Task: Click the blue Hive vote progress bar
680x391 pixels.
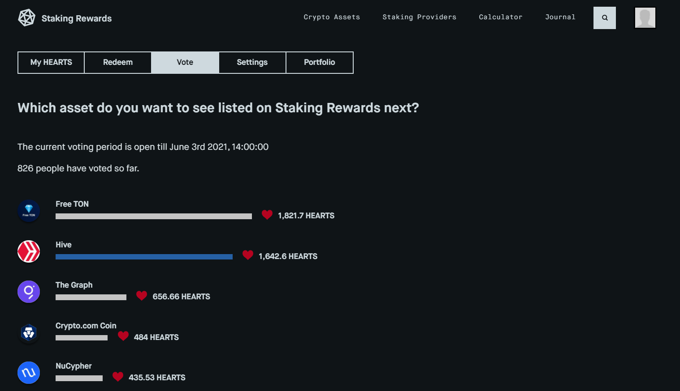Action: coord(144,257)
